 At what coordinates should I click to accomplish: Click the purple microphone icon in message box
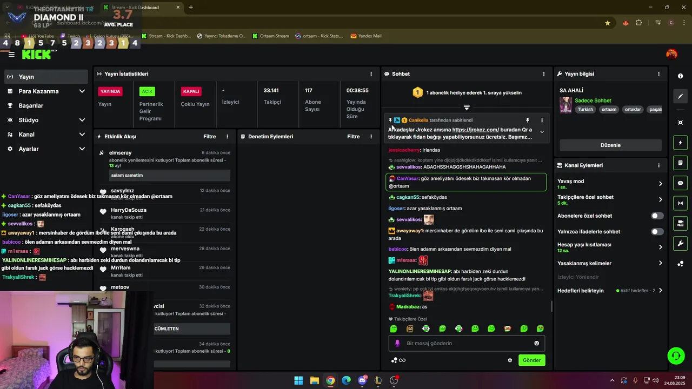397,343
